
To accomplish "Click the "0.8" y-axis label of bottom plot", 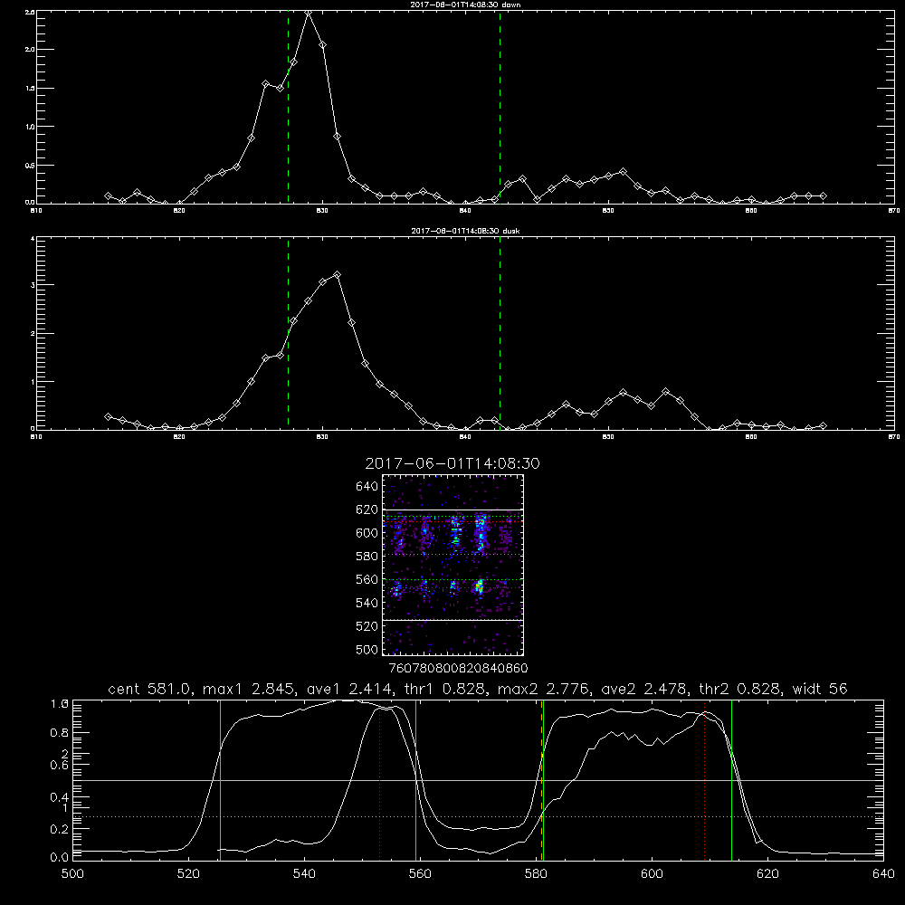I will click(60, 733).
